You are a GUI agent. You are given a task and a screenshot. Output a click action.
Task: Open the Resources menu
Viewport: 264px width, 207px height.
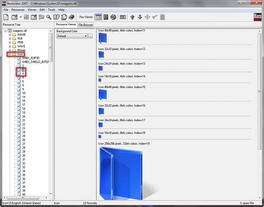pos(18,10)
